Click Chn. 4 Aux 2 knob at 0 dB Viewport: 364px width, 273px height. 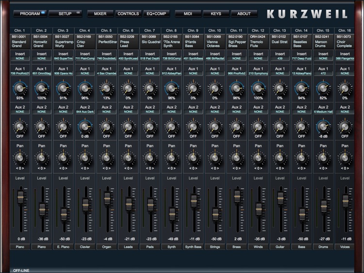(x=85, y=127)
